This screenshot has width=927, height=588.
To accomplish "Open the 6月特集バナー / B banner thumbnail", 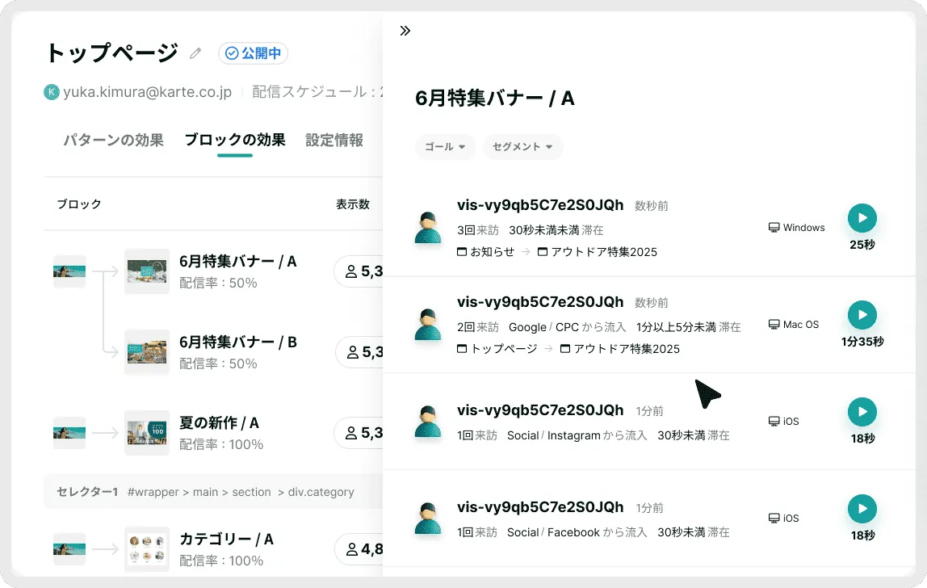I will click(147, 352).
